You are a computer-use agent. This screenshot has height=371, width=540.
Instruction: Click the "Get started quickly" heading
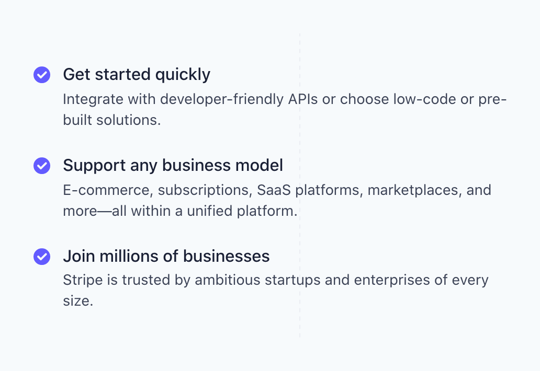tap(137, 74)
